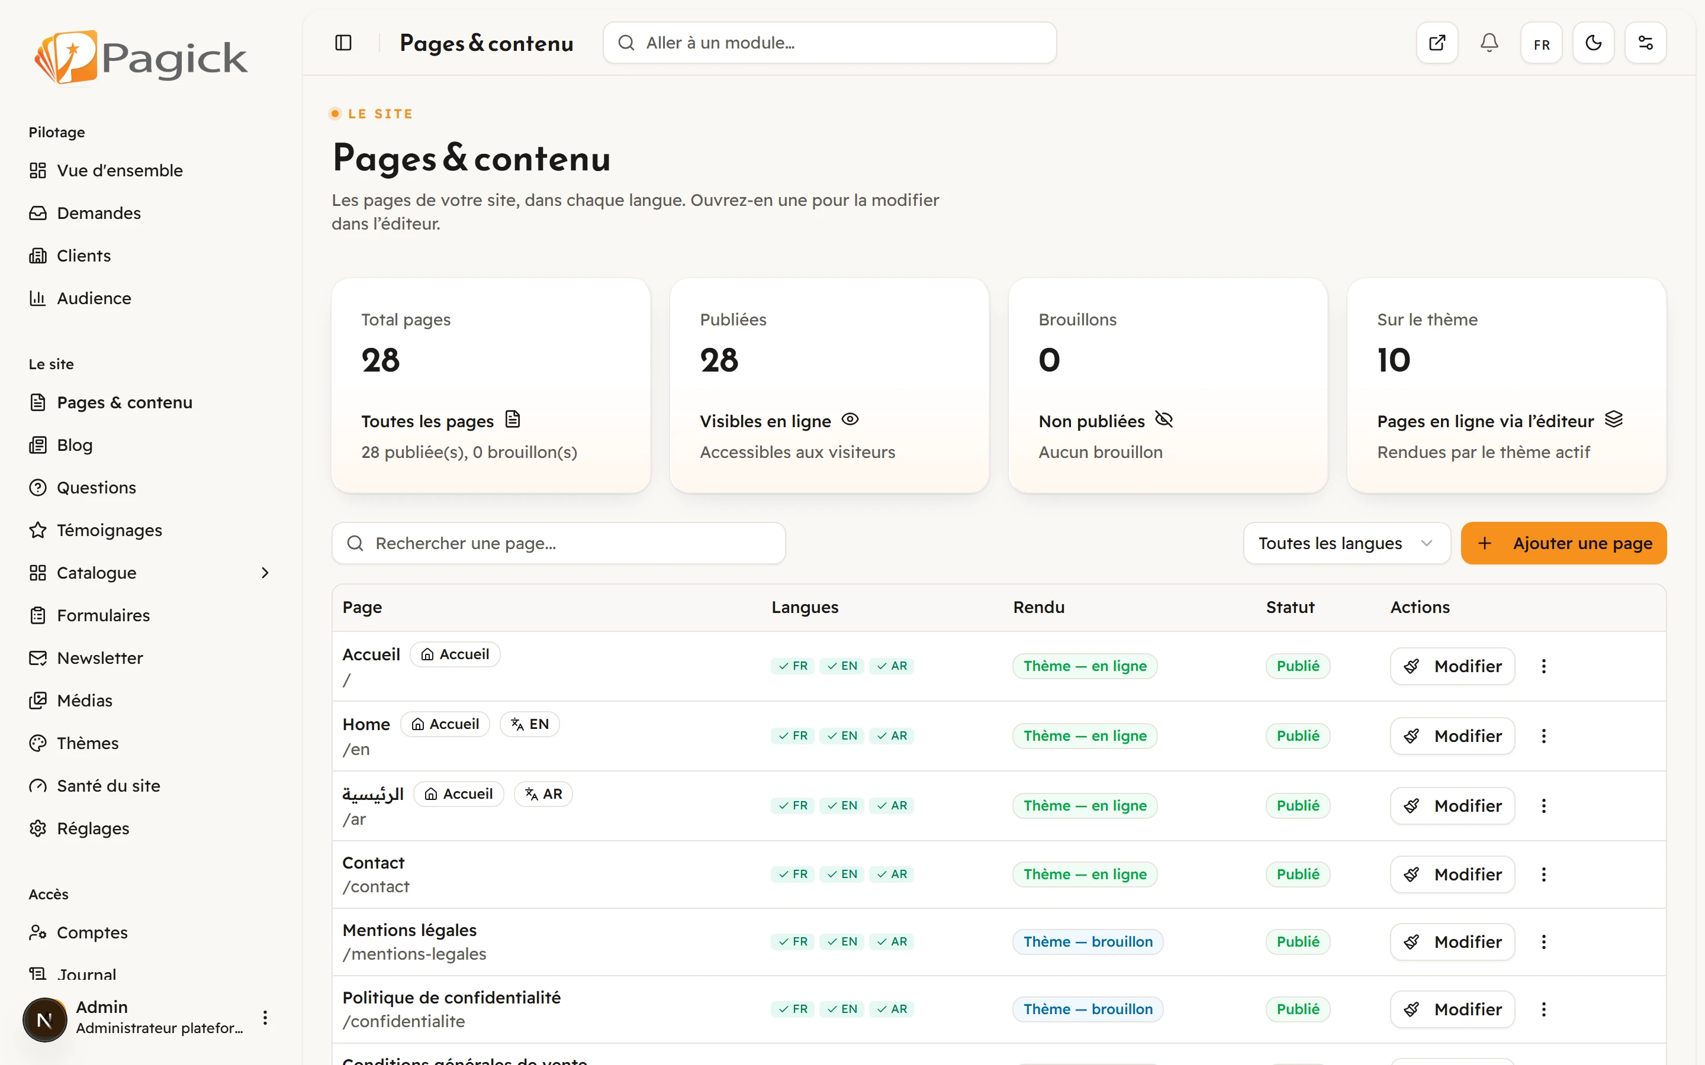Screen dimensions: 1705x1065
Task: Click Modifier for the Contact page
Action: (x=1452, y=875)
